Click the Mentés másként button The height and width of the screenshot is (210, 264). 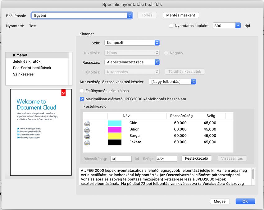[180, 15]
